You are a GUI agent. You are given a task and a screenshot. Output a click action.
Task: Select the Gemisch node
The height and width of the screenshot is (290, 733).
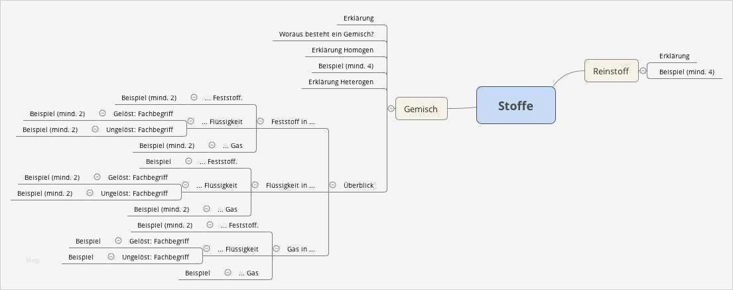[421, 109]
